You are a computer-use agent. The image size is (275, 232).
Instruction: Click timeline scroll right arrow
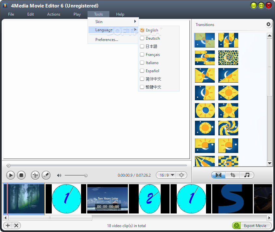click(x=269, y=218)
